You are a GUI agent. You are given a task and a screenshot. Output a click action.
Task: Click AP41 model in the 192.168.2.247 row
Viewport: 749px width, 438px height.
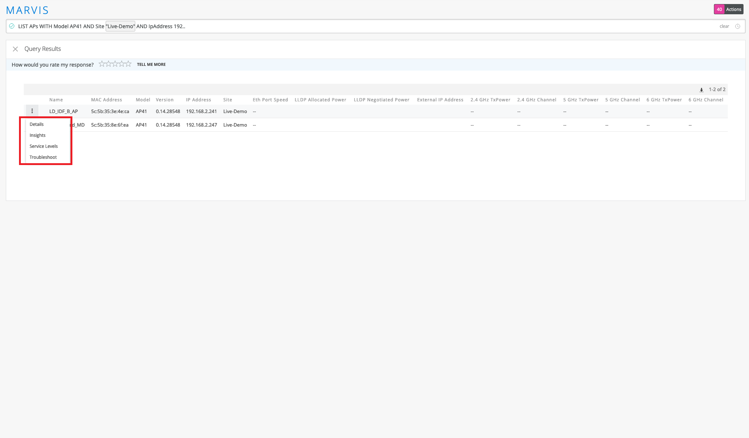pos(141,125)
